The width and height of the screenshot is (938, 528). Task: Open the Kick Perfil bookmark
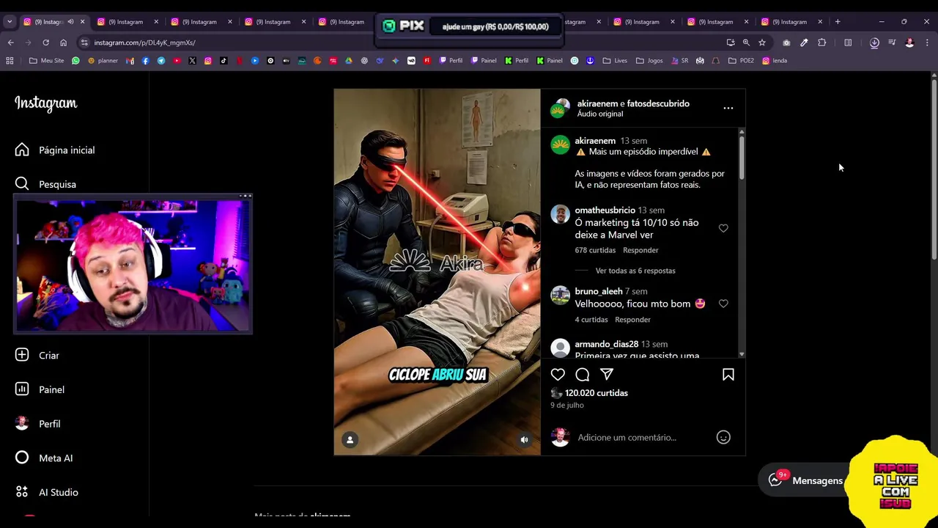click(517, 61)
